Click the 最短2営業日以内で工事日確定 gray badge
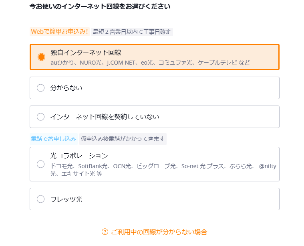The image size is (304, 246). pos(132,32)
